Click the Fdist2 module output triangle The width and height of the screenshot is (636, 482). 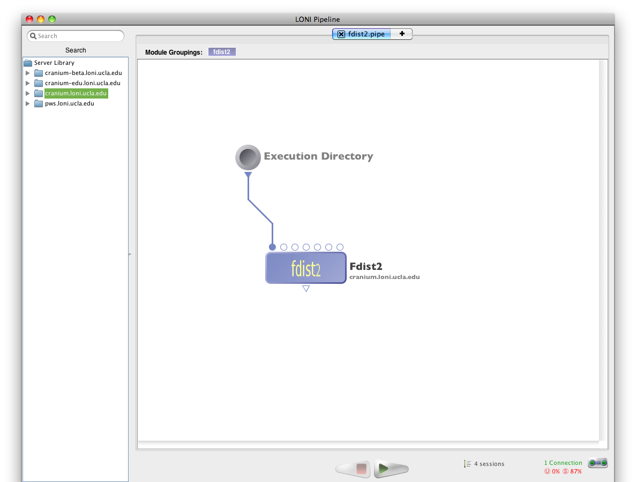coord(306,289)
